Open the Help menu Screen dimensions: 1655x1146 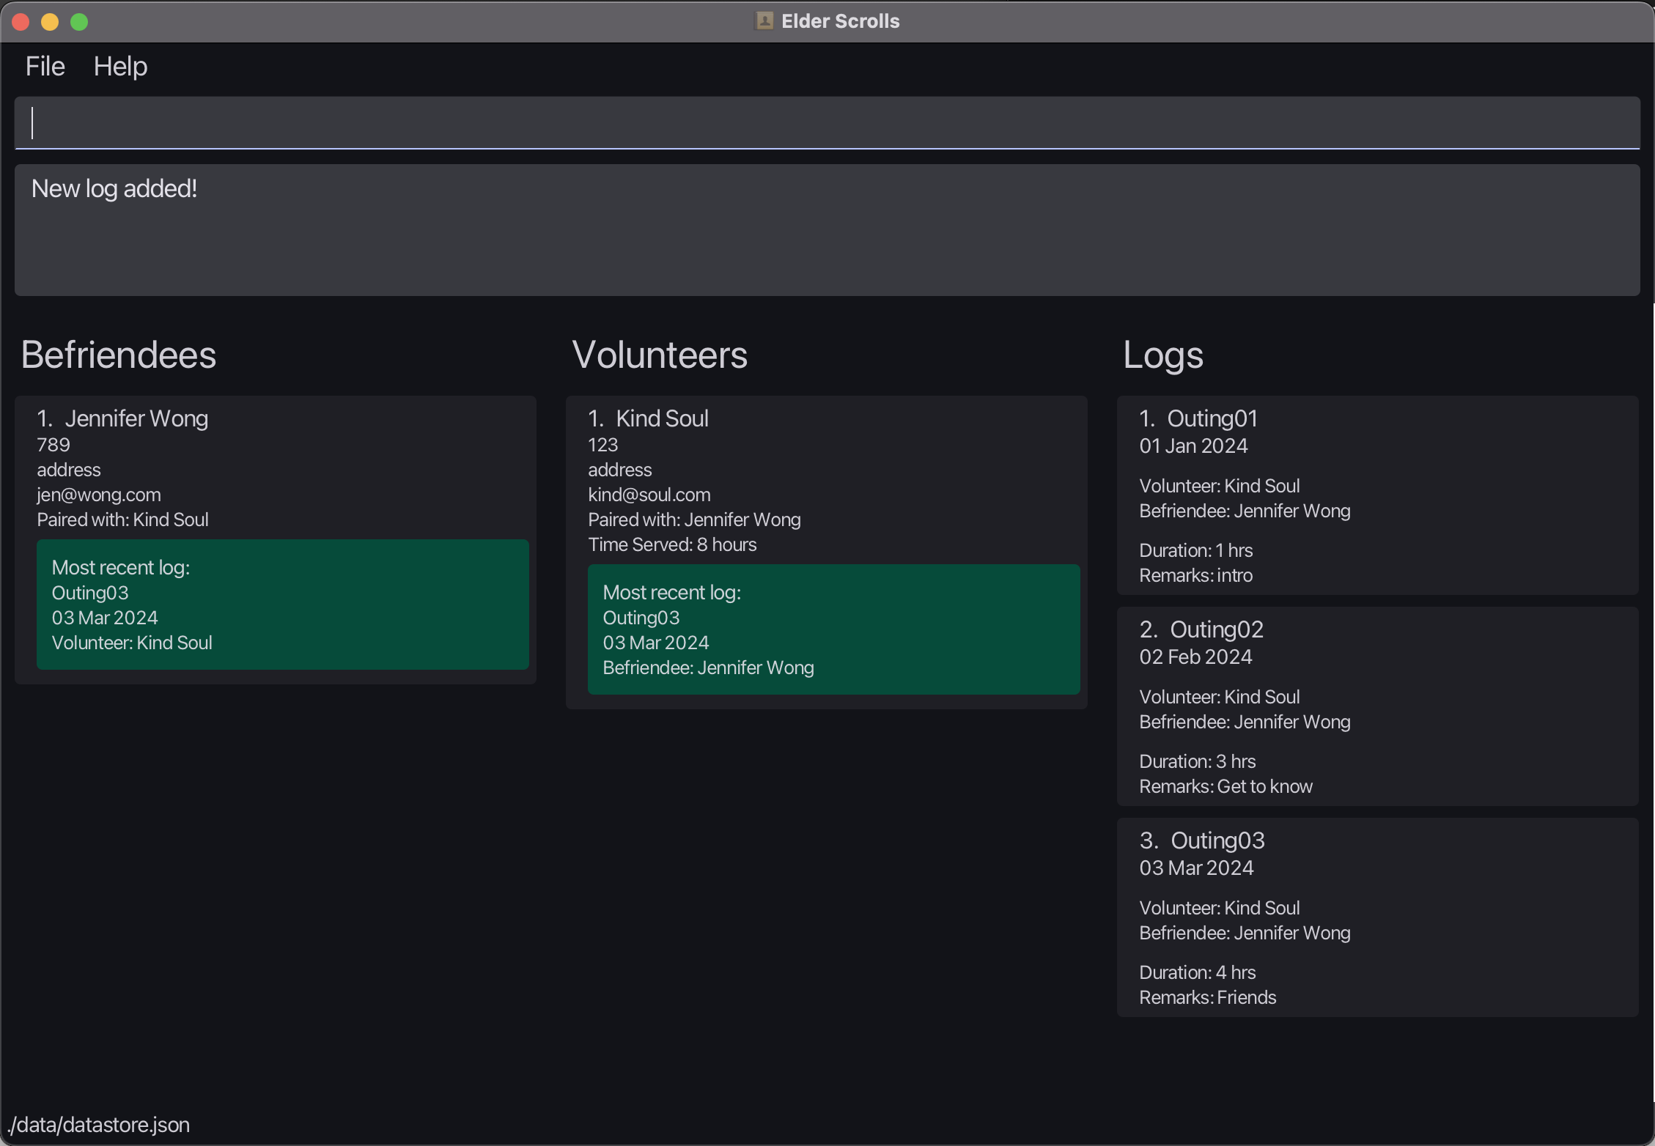coord(120,67)
